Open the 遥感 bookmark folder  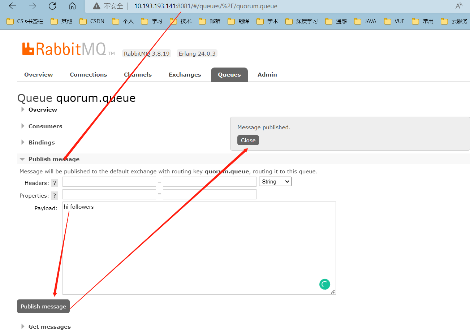pos(336,21)
